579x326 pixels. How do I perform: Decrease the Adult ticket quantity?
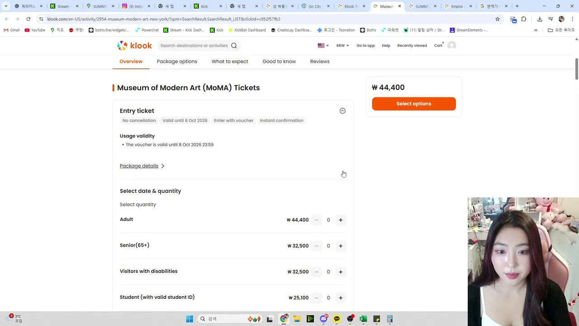coord(317,220)
